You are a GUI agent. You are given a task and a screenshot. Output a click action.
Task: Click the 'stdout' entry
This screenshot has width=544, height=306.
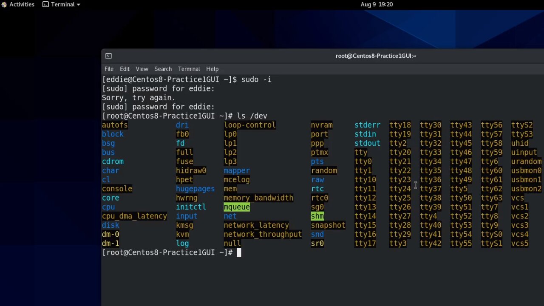click(367, 143)
